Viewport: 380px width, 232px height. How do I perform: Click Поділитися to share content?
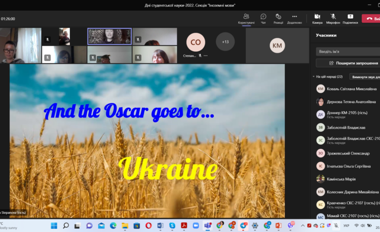coord(350,19)
